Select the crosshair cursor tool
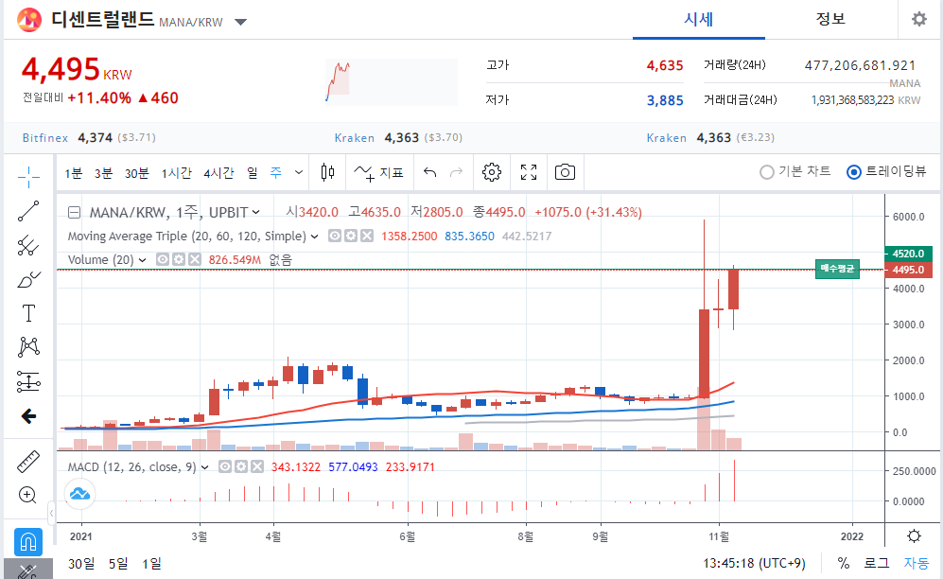Image resolution: width=943 pixels, height=579 pixels. (28, 176)
